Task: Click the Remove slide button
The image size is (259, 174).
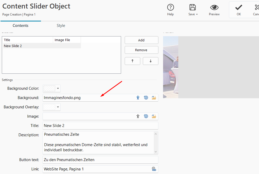Action: coord(141,50)
